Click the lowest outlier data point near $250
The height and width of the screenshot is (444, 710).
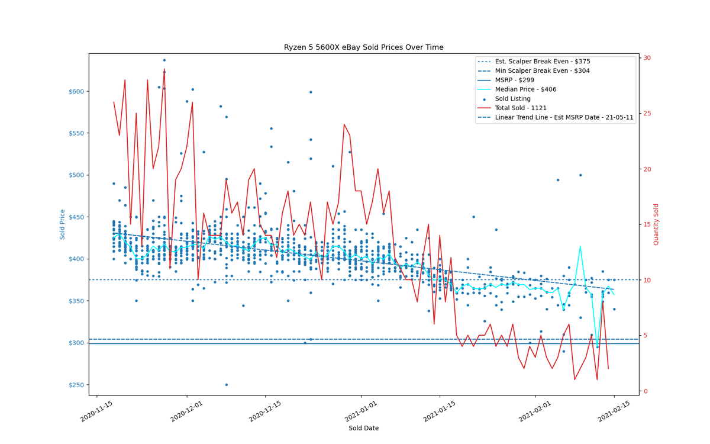click(x=226, y=385)
